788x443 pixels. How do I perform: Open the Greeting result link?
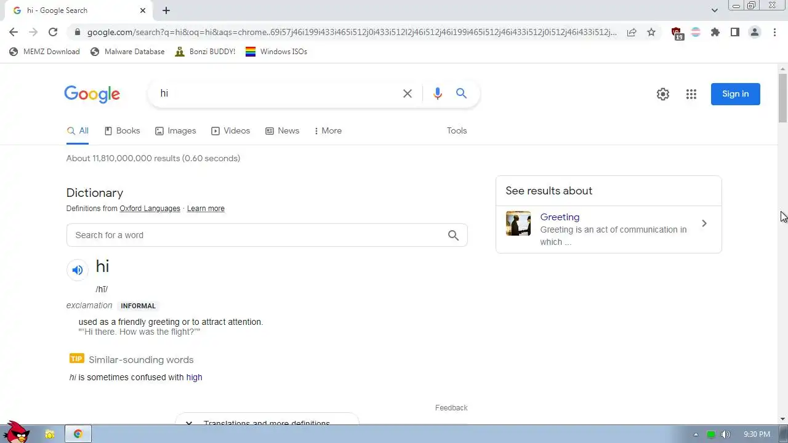[560, 217]
